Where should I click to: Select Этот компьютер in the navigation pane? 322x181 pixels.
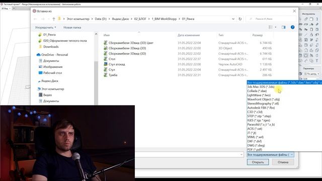pyautogui.click(x=52, y=89)
